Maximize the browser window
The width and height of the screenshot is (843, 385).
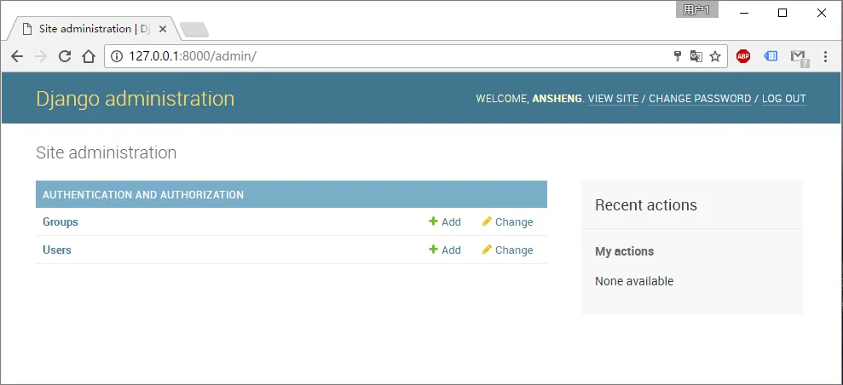click(x=782, y=13)
